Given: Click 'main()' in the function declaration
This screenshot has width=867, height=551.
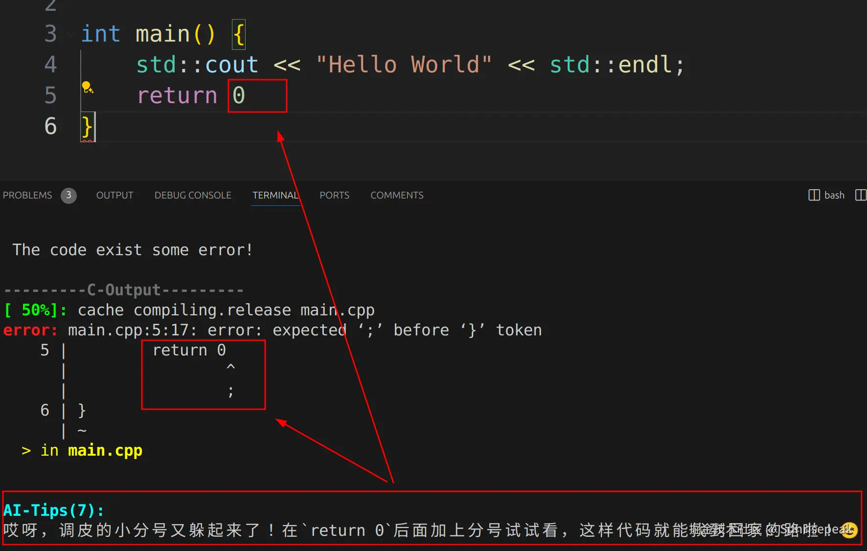Looking at the screenshot, I should [175, 34].
